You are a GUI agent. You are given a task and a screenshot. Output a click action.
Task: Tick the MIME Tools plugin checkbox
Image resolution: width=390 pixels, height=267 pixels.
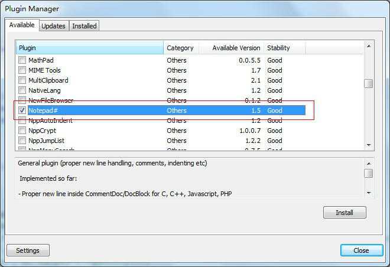22,70
